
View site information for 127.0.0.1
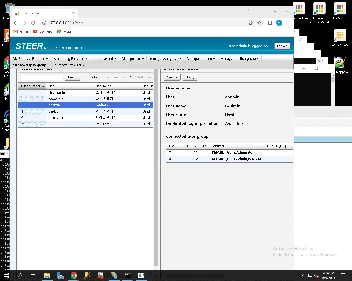tap(44, 23)
